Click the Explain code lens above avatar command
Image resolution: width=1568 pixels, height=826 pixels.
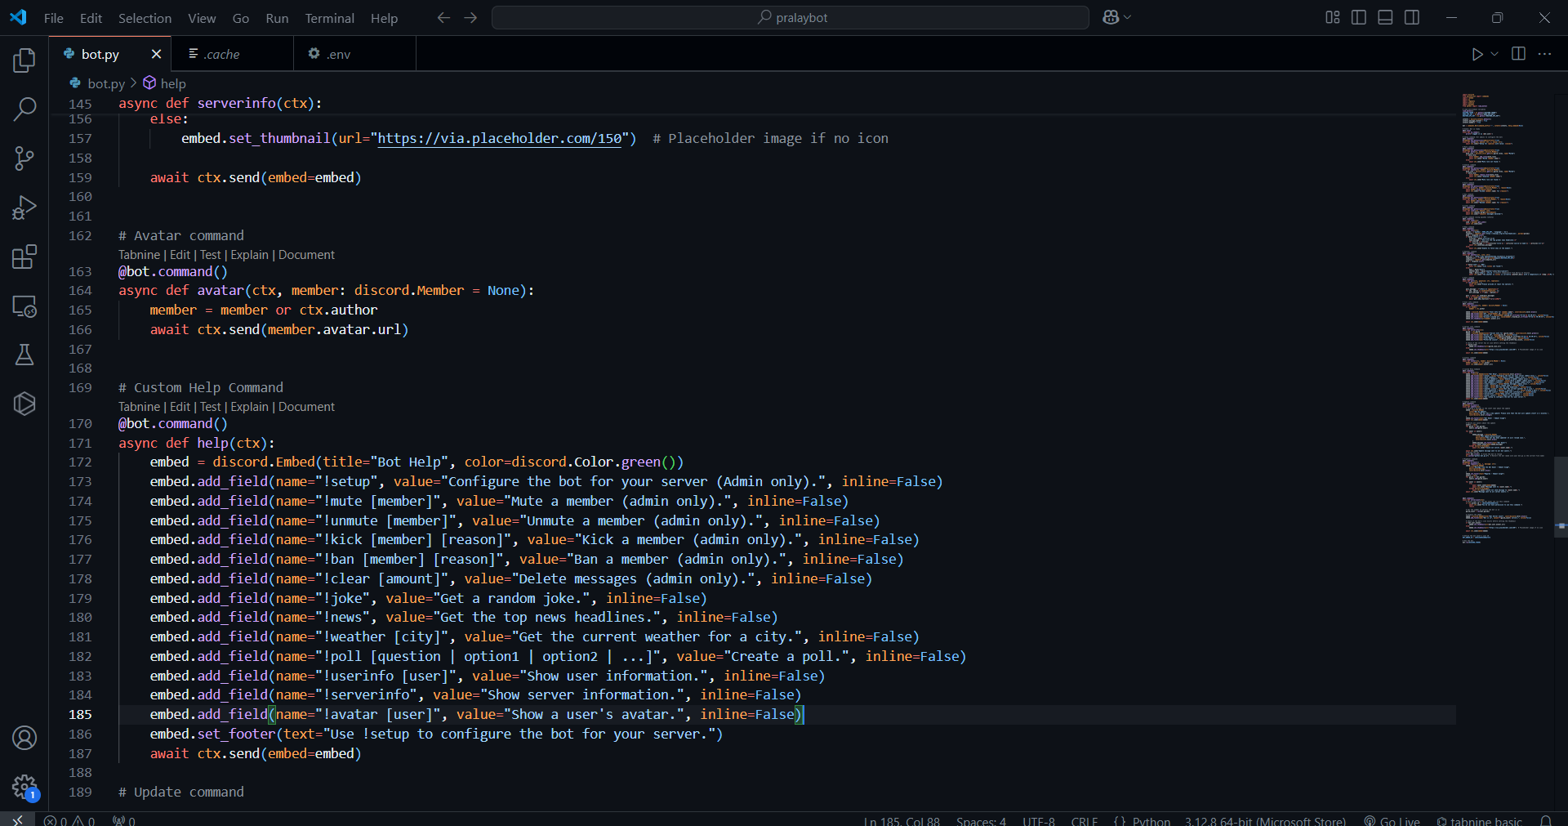click(x=249, y=255)
